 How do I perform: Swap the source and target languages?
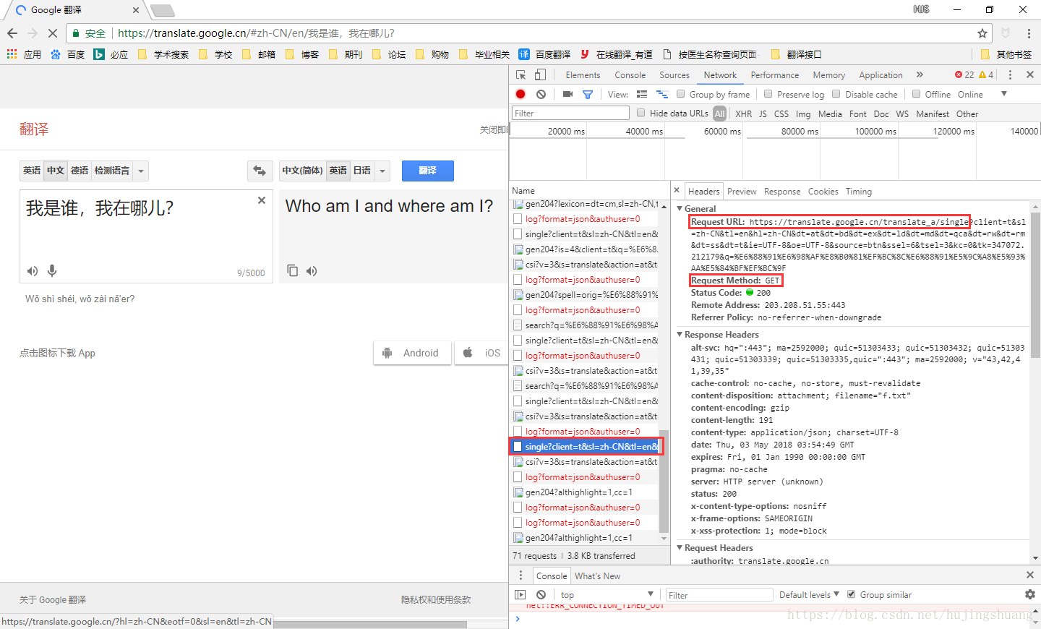(260, 171)
